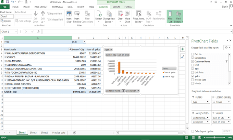
Task: Click the Insert Function fx icon
Action: point(38,31)
